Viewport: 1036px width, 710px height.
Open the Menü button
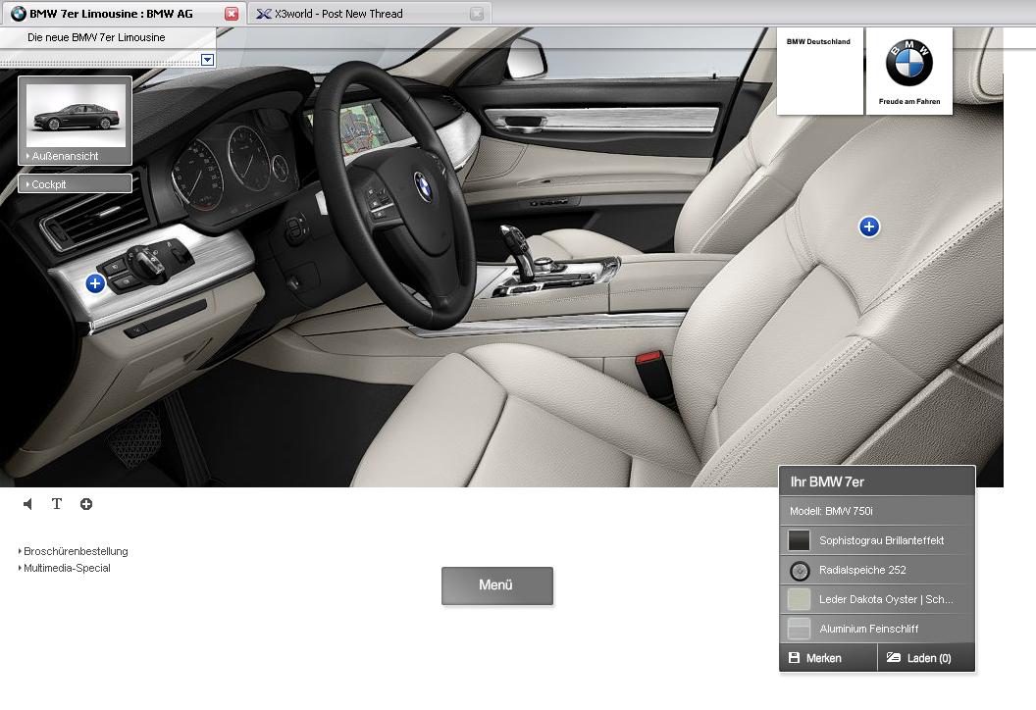click(x=496, y=585)
